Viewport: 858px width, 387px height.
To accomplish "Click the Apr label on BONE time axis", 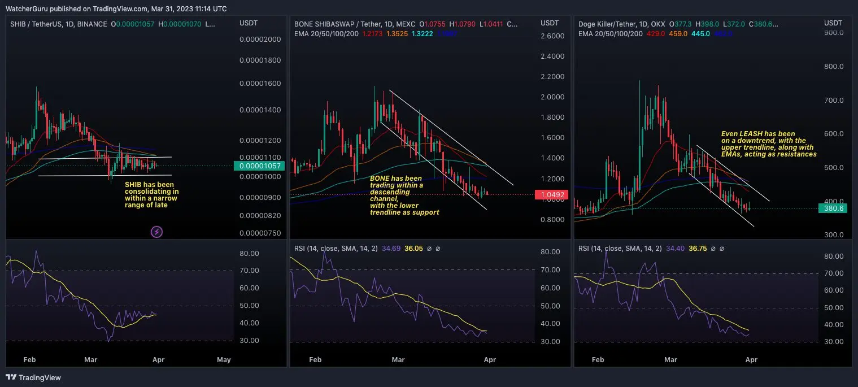I will [x=490, y=359].
